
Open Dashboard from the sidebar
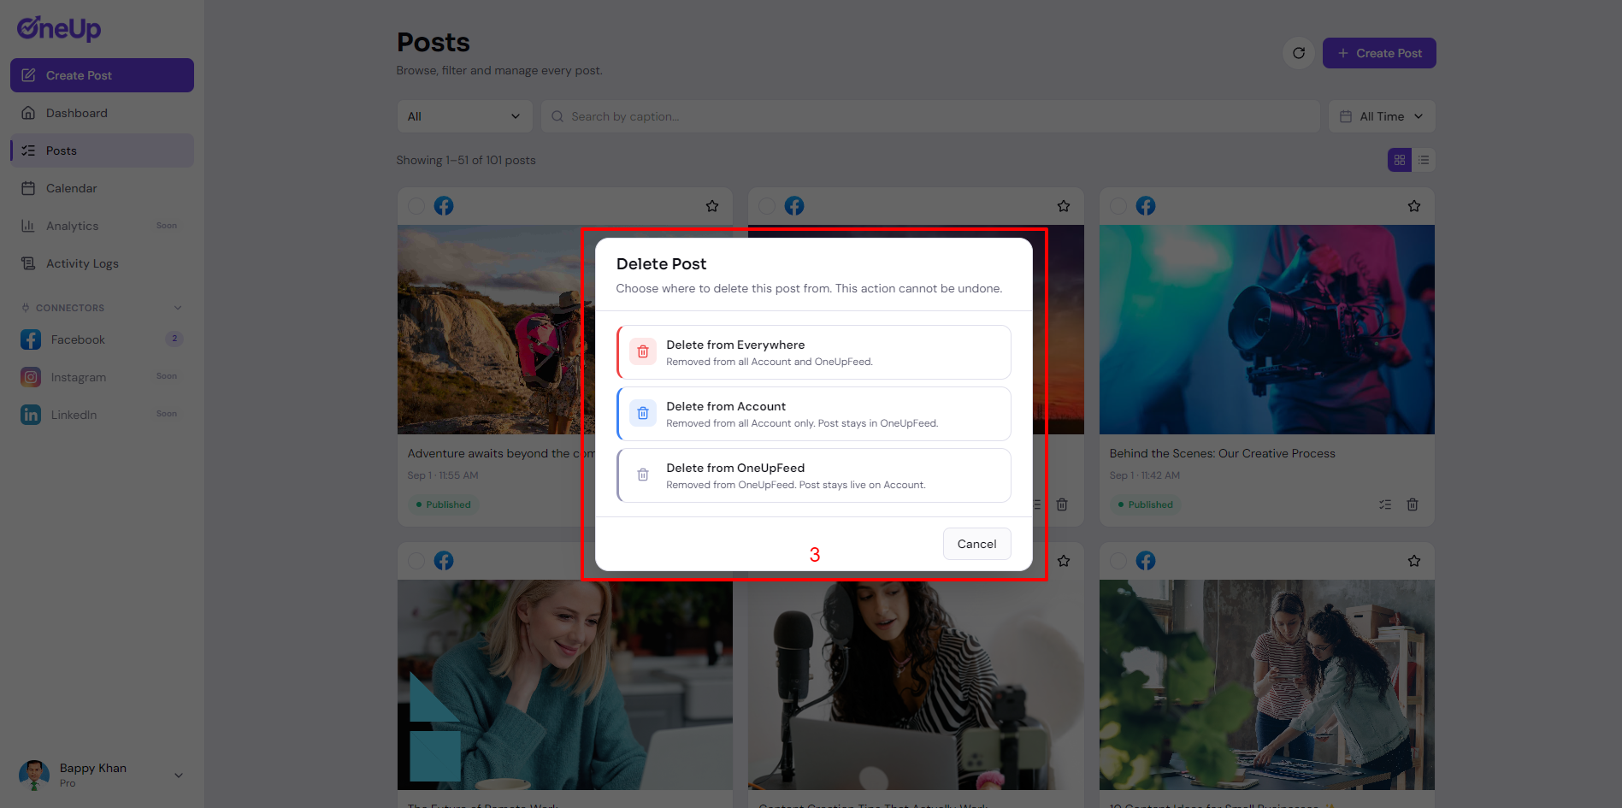pyautogui.click(x=102, y=113)
